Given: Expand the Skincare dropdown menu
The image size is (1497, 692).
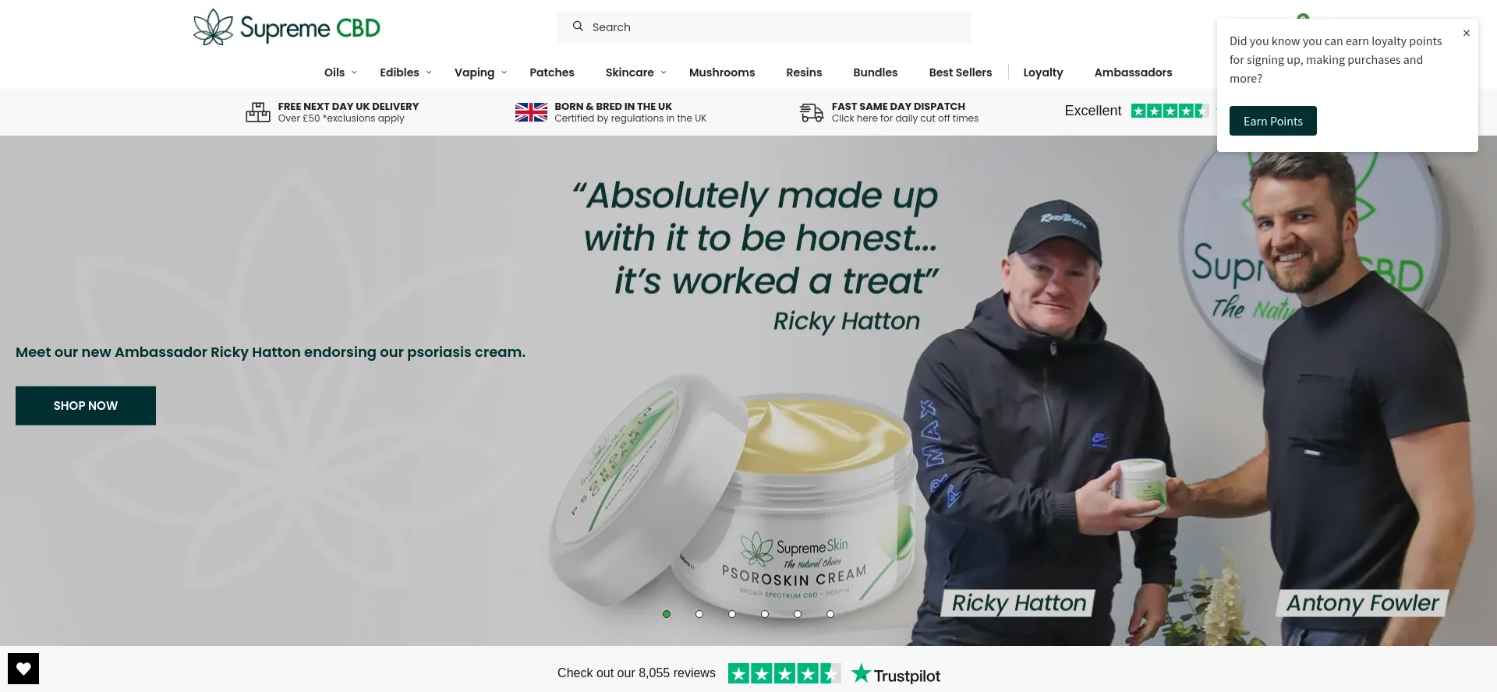Looking at the screenshot, I should pos(636,72).
